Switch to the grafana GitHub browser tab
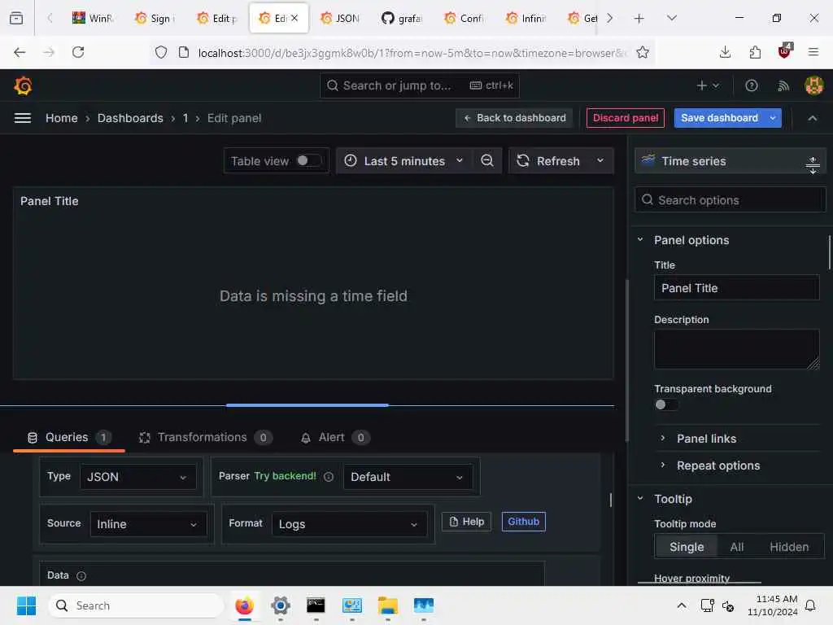This screenshot has height=625, width=833. (402, 18)
